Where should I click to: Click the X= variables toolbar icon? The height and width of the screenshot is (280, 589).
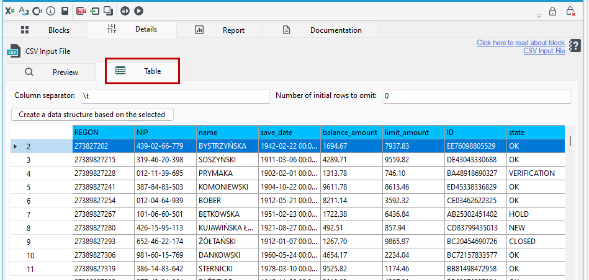pyautogui.click(x=10, y=11)
